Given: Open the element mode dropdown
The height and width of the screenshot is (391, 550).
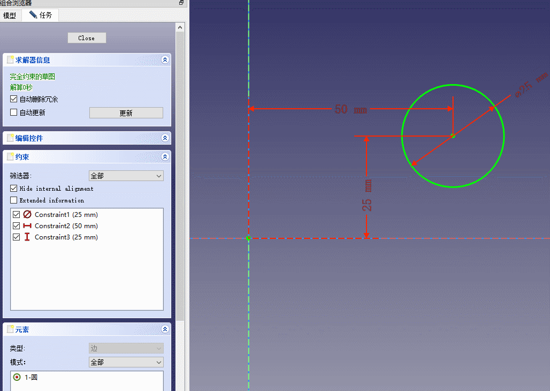Looking at the screenshot, I should (126, 363).
